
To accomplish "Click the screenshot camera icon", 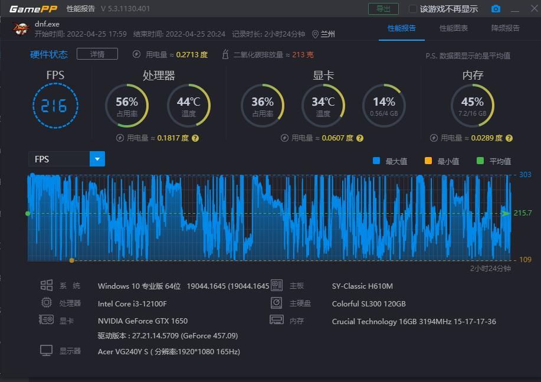I will click(x=496, y=9).
